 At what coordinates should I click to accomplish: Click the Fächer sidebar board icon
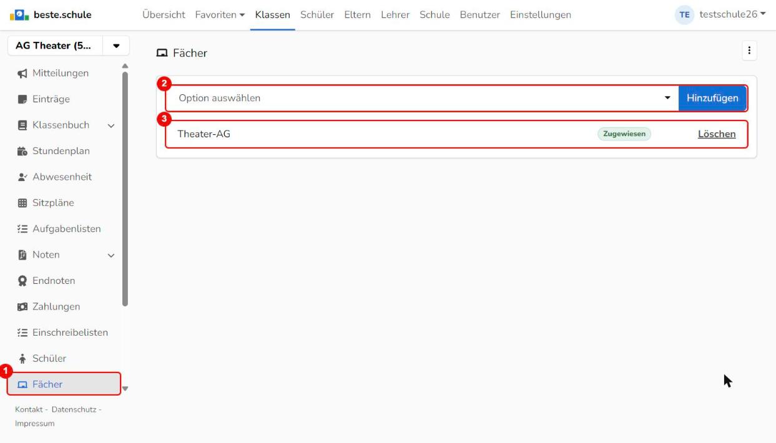pos(22,385)
